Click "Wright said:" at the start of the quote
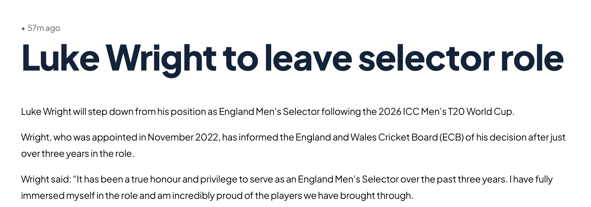591x207 pixels. 46,179
